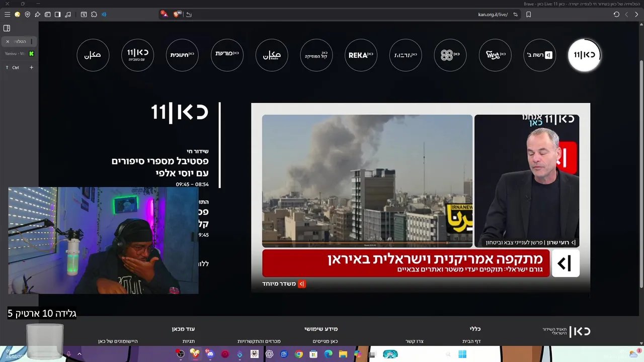Select the Makan Radio channel circle
Image resolution: width=644 pixels, height=362 pixels.
tap(272, 55)
